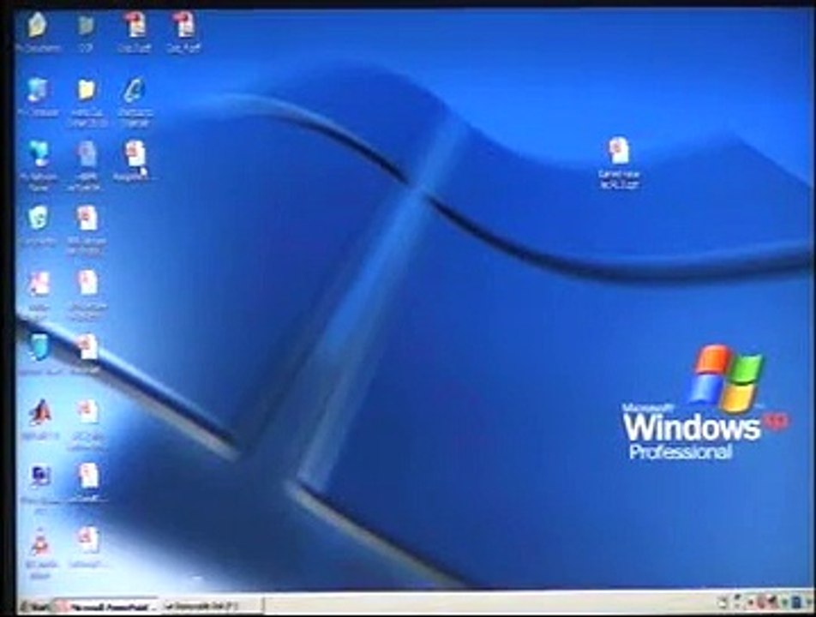Open the My Documents desktop icon
Screen dimensions: 816x617
pos(38,26)
